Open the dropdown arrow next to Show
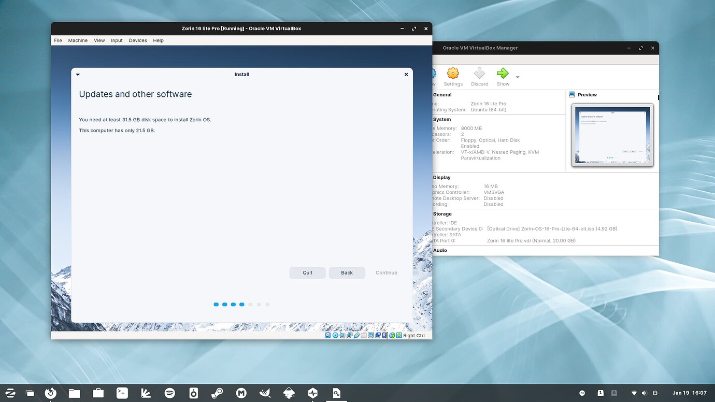This screenshot has height=402, width=715. tap(517, 76)
